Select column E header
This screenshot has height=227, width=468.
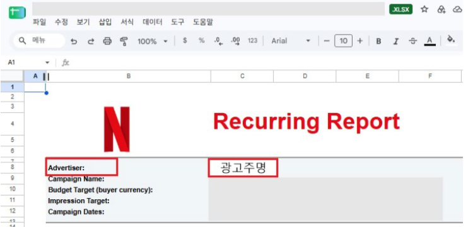click(368, 76)
